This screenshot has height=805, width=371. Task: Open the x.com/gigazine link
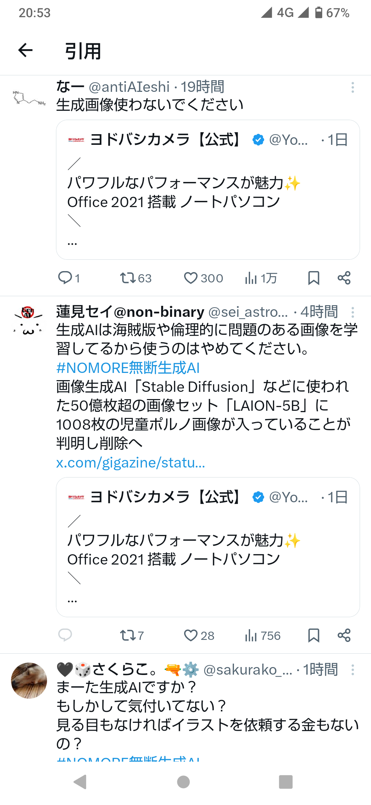pos(131,463)
